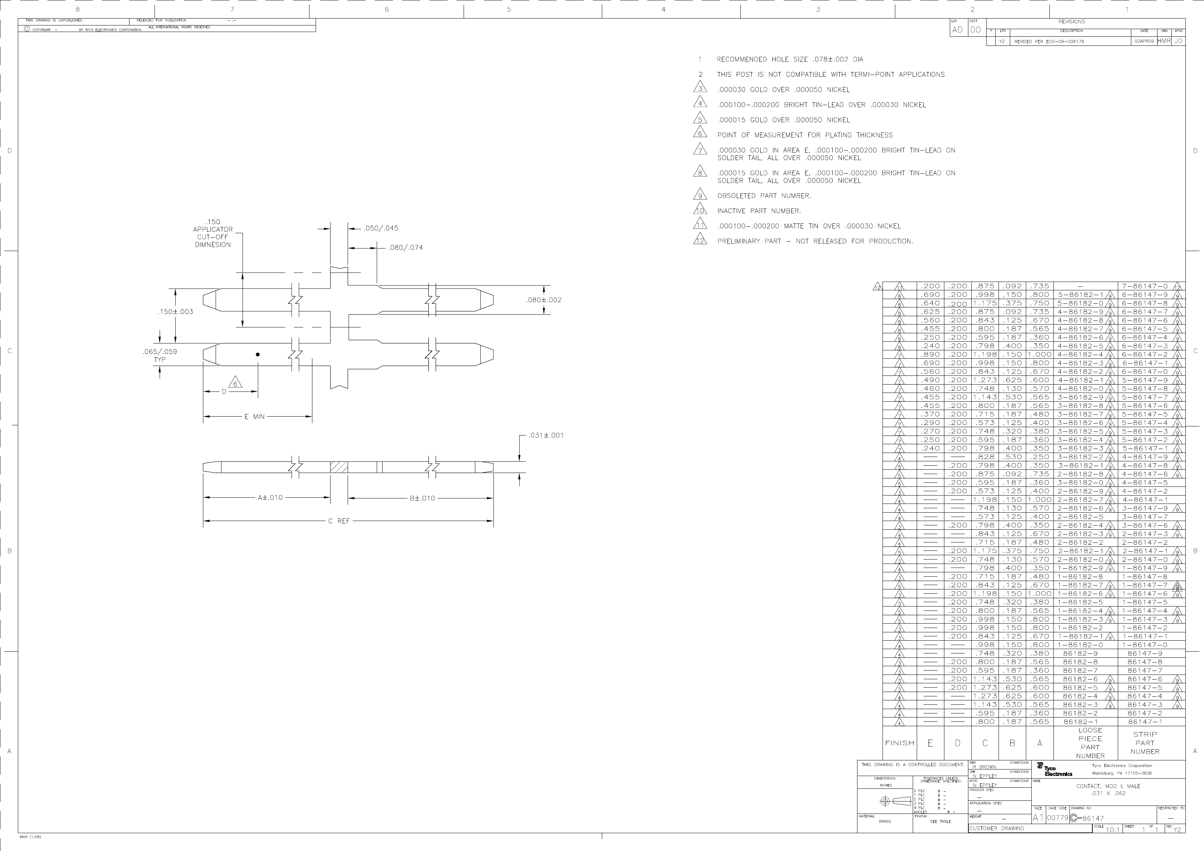Click the projection symbol in the title block
Screen dimensions: 1204x851
(x=895, y=801)
